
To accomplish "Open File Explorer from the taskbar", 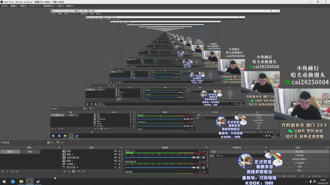I will coord(21,182).
